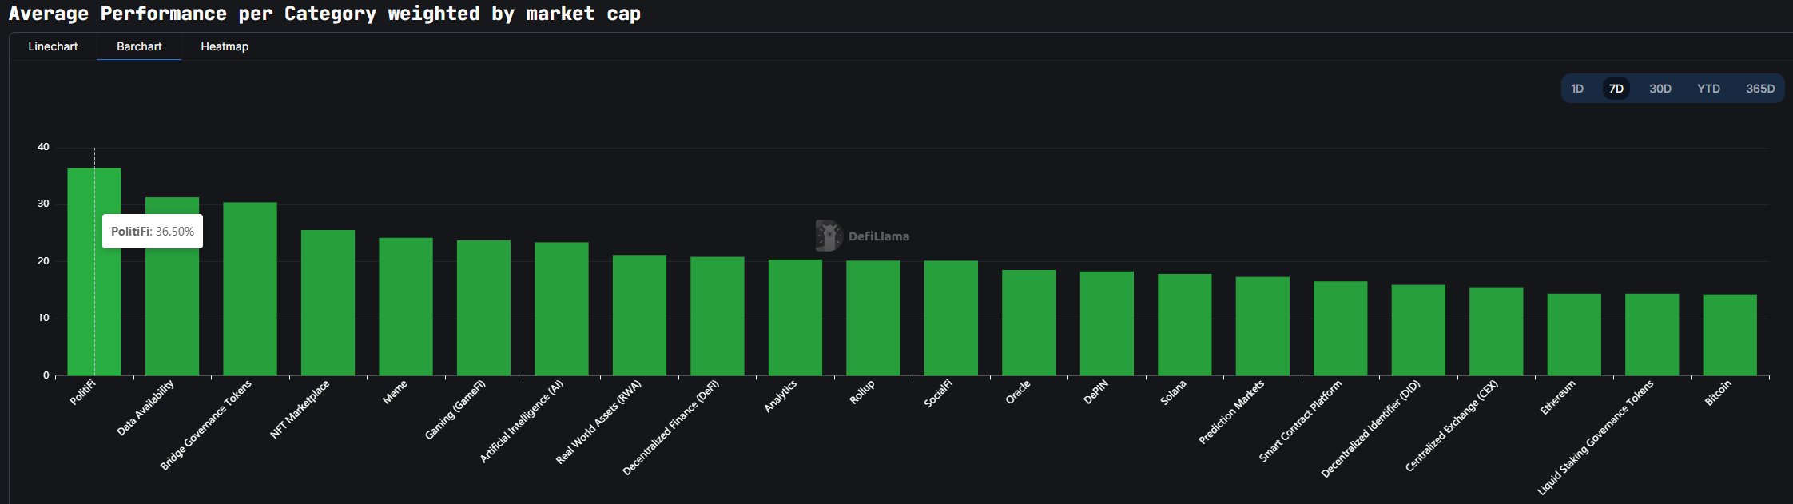1793x504 pixels.
Task: Choose the 7D time period
Action: pyautogui.click(x=1616, y=89)
